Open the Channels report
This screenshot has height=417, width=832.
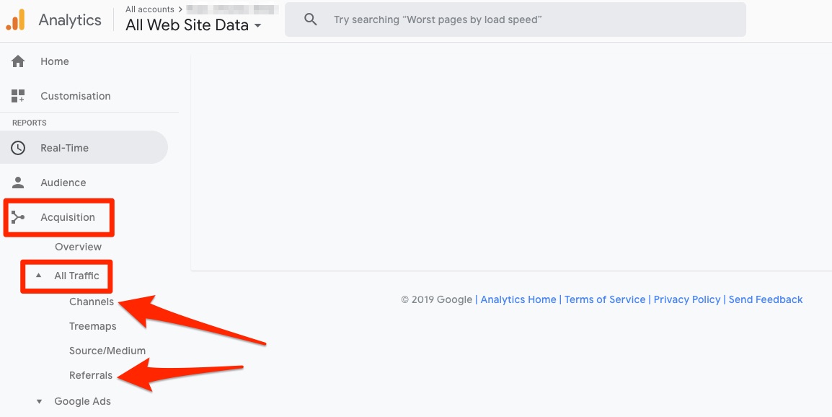tap(91, 302)
